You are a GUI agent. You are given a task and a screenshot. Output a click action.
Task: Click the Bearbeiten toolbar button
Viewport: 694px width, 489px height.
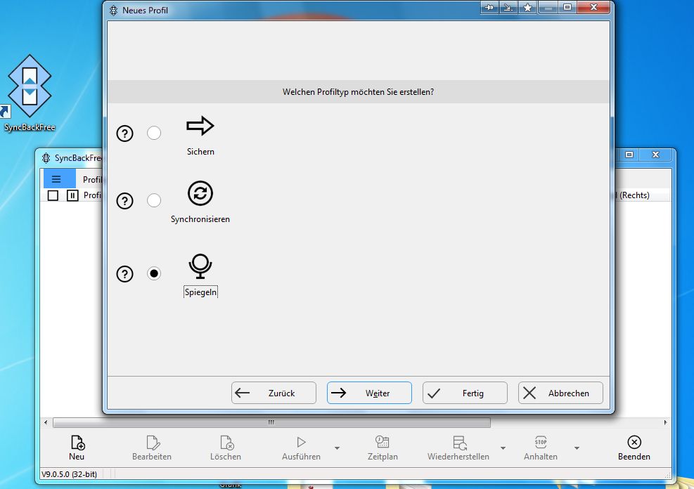(152, 448)
